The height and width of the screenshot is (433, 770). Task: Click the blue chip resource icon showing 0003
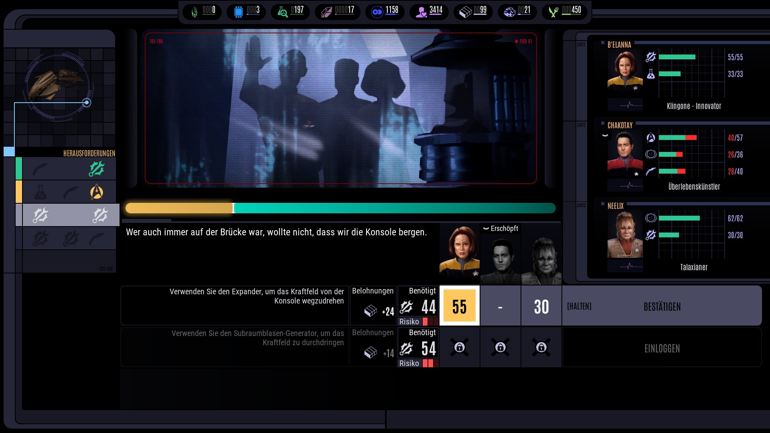238,12
